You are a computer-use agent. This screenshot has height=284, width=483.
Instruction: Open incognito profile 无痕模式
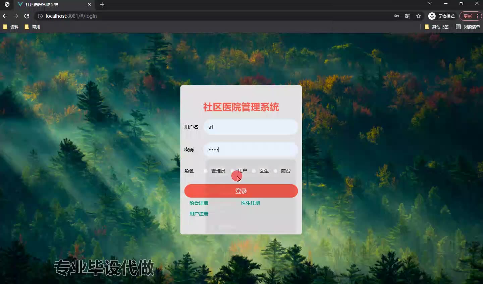[x=442, y=16]
